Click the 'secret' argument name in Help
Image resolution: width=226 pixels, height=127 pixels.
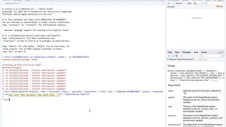[172, 116]
